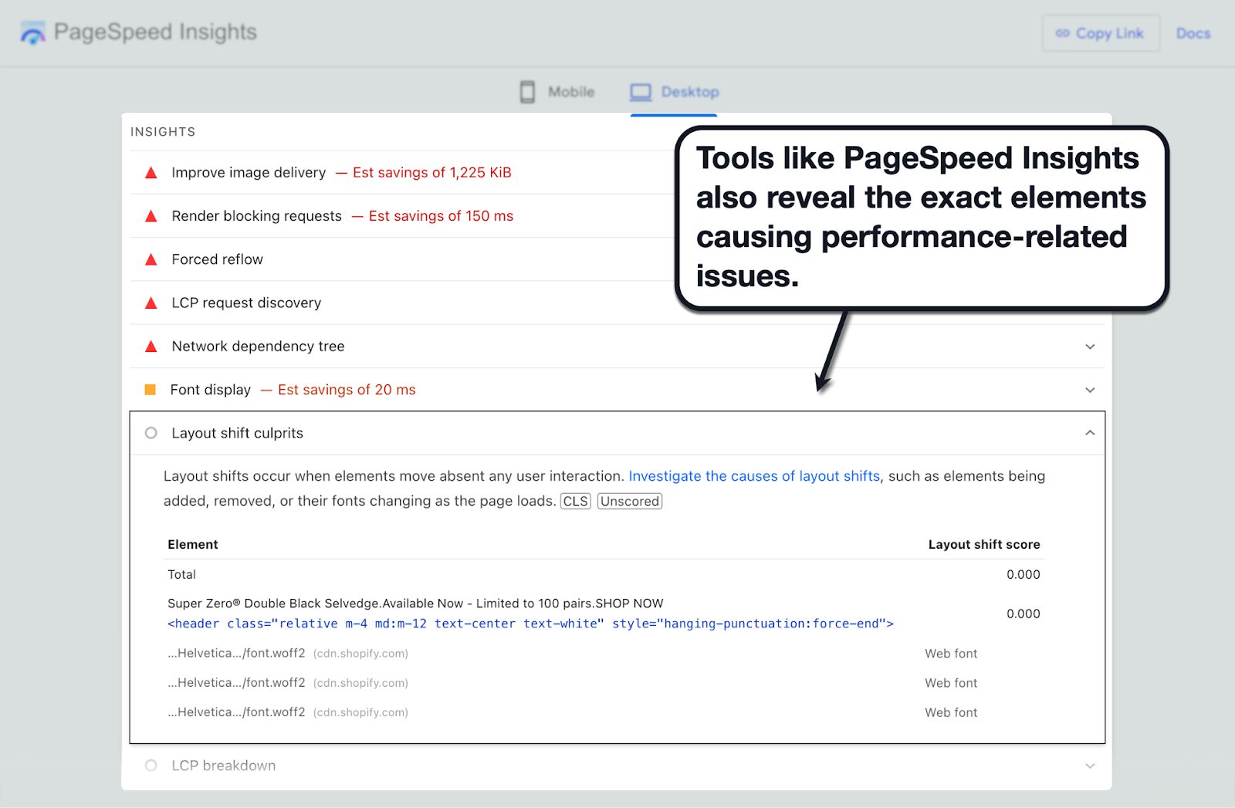The width and height of the screenshot is (1235, 808).
Task: Click the Total row label
Action: point(181,574)
